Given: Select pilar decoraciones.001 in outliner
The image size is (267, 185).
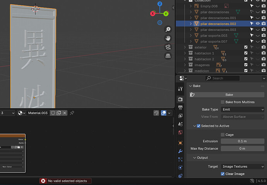Looking at the screenshot, I should (x=218, y=18).
